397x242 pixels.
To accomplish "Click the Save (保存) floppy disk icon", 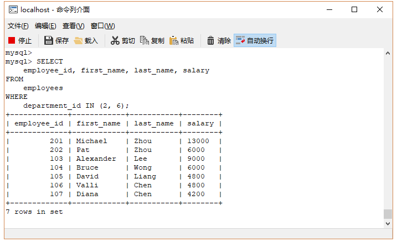I will 48,40.
